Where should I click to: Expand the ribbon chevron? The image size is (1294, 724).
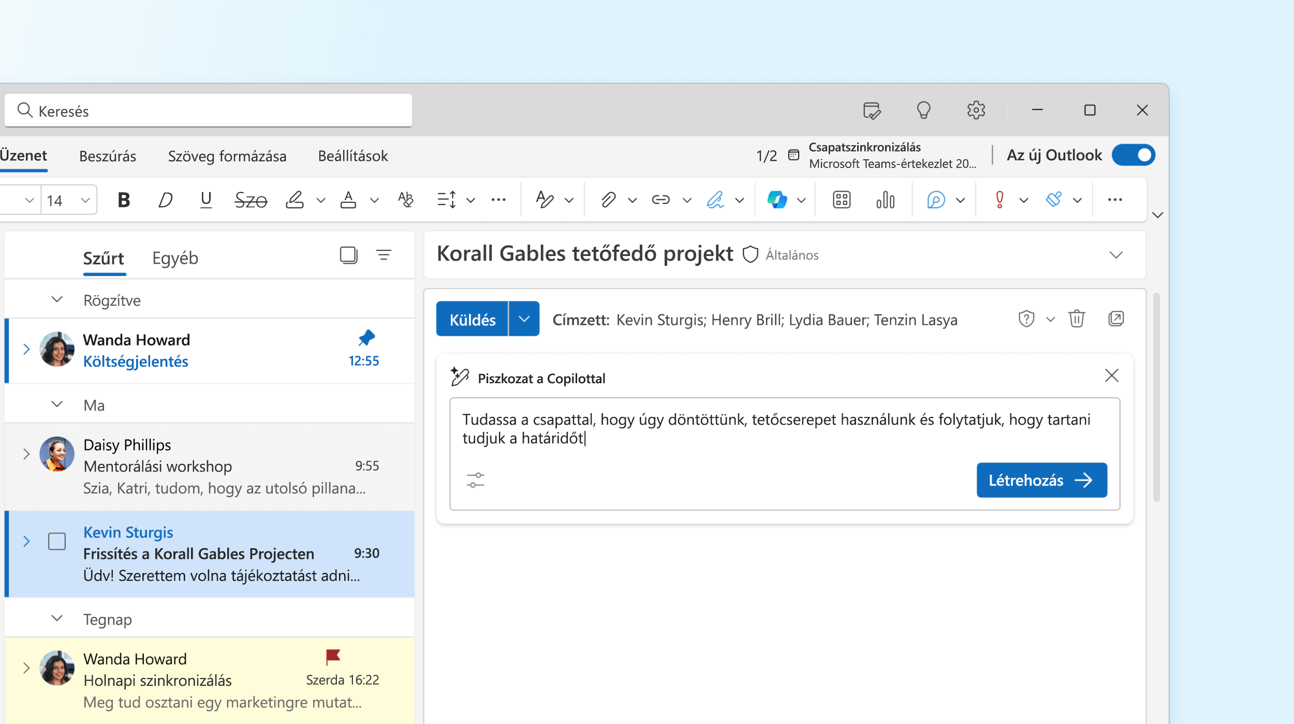pos(1158,215)
